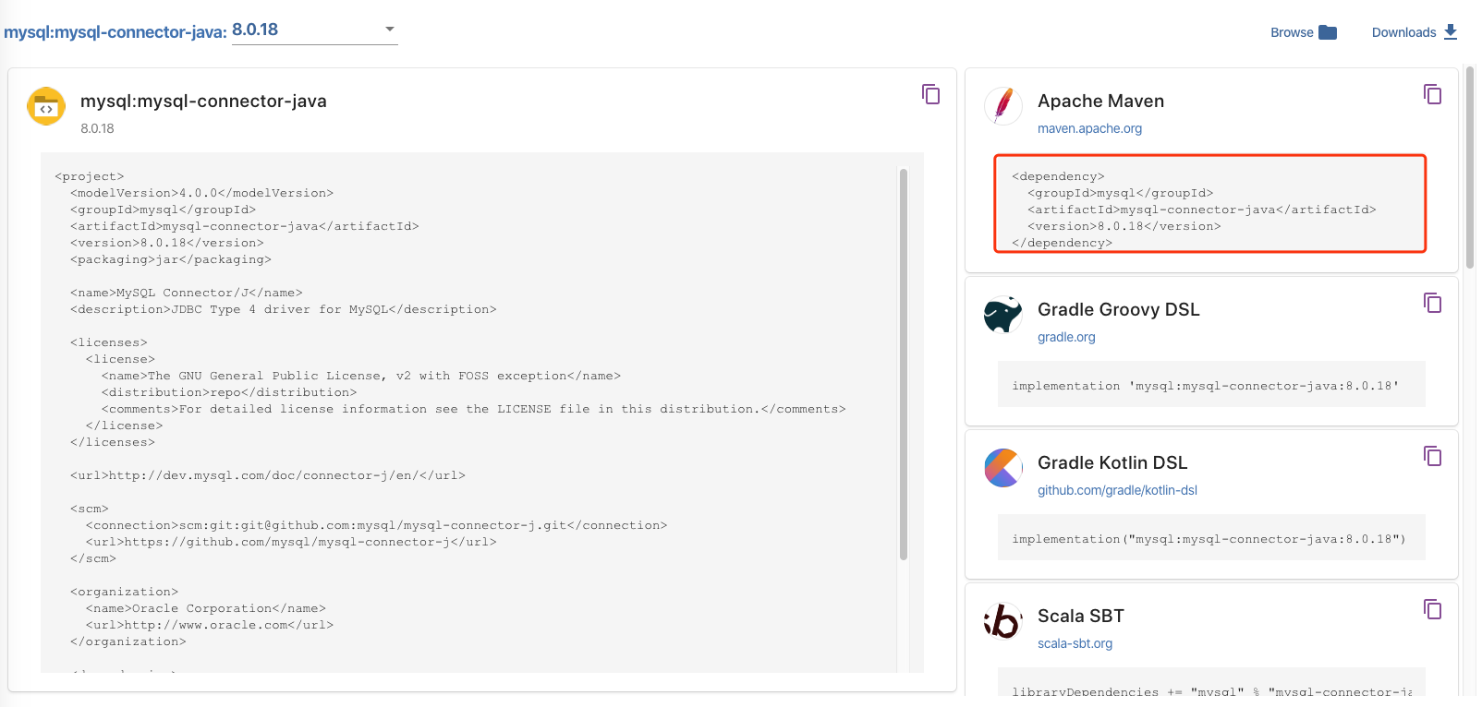The width and height of the screenshot is (1482, 707).
Task: Click the packaging jar line
Action: [x=171, y=259]
